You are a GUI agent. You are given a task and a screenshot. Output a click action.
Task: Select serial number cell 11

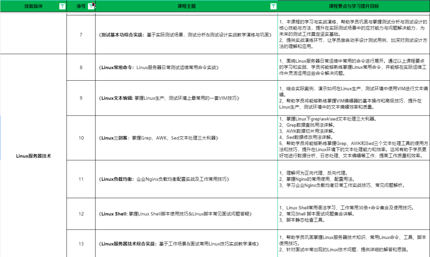point(81,179)
